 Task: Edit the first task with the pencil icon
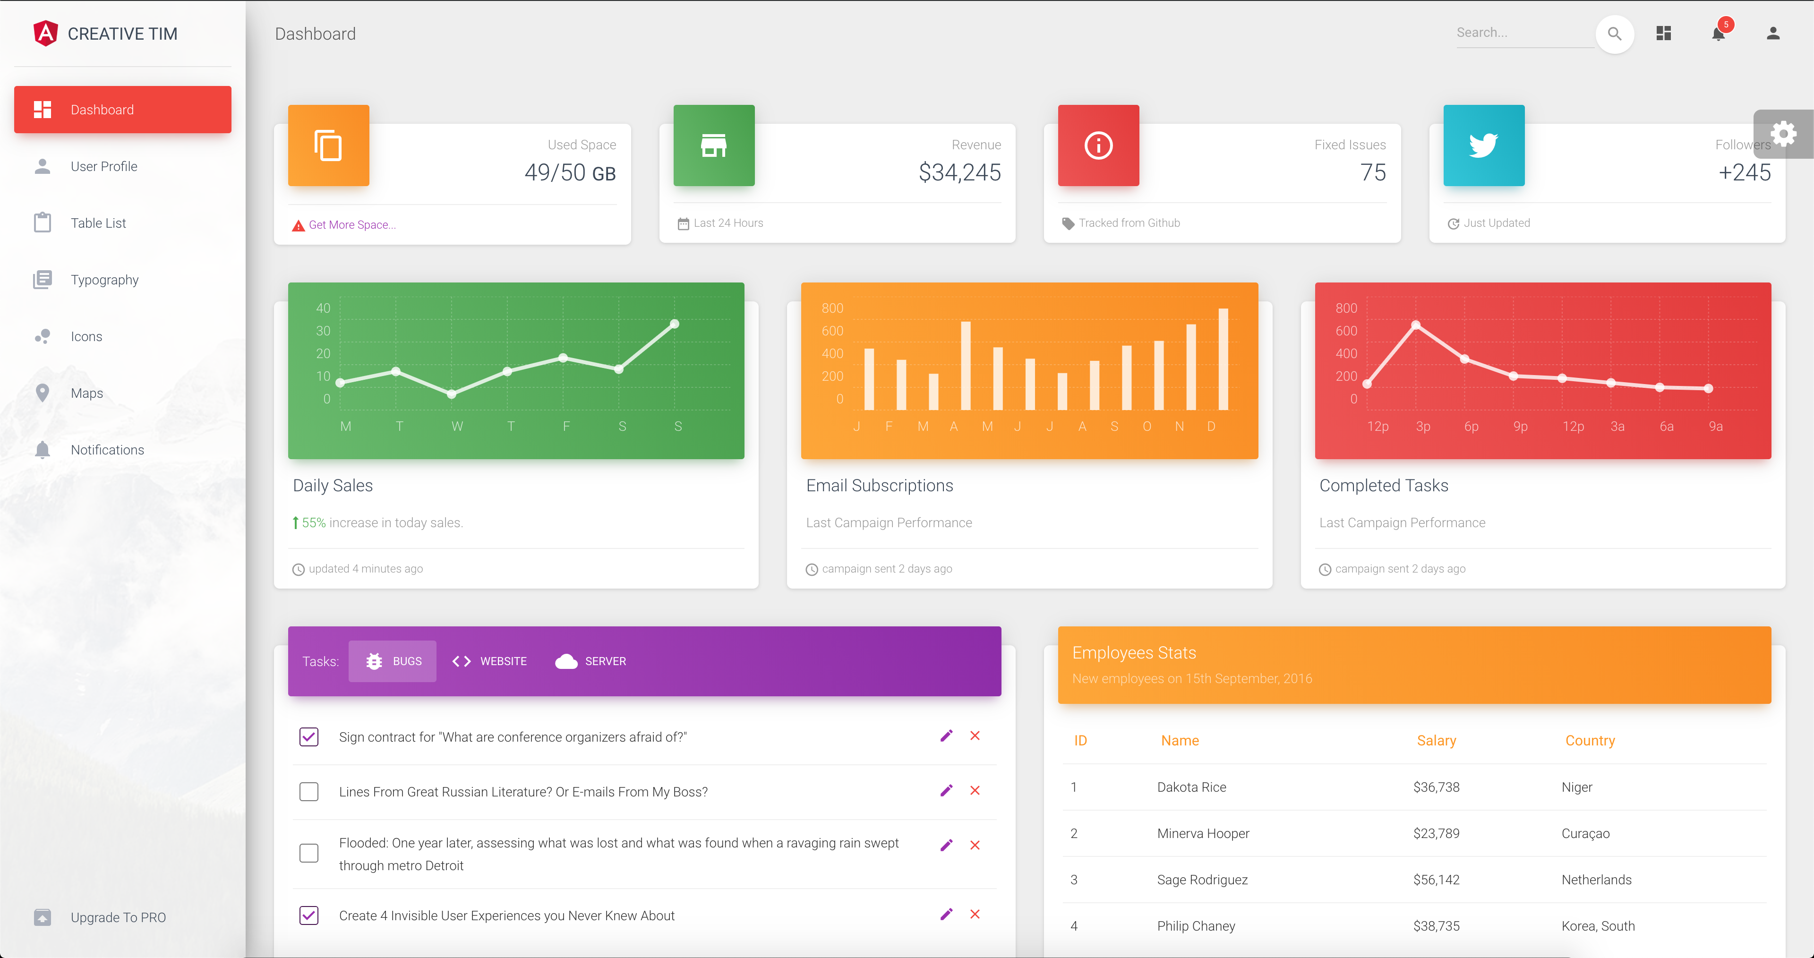[x=946, y=736]
